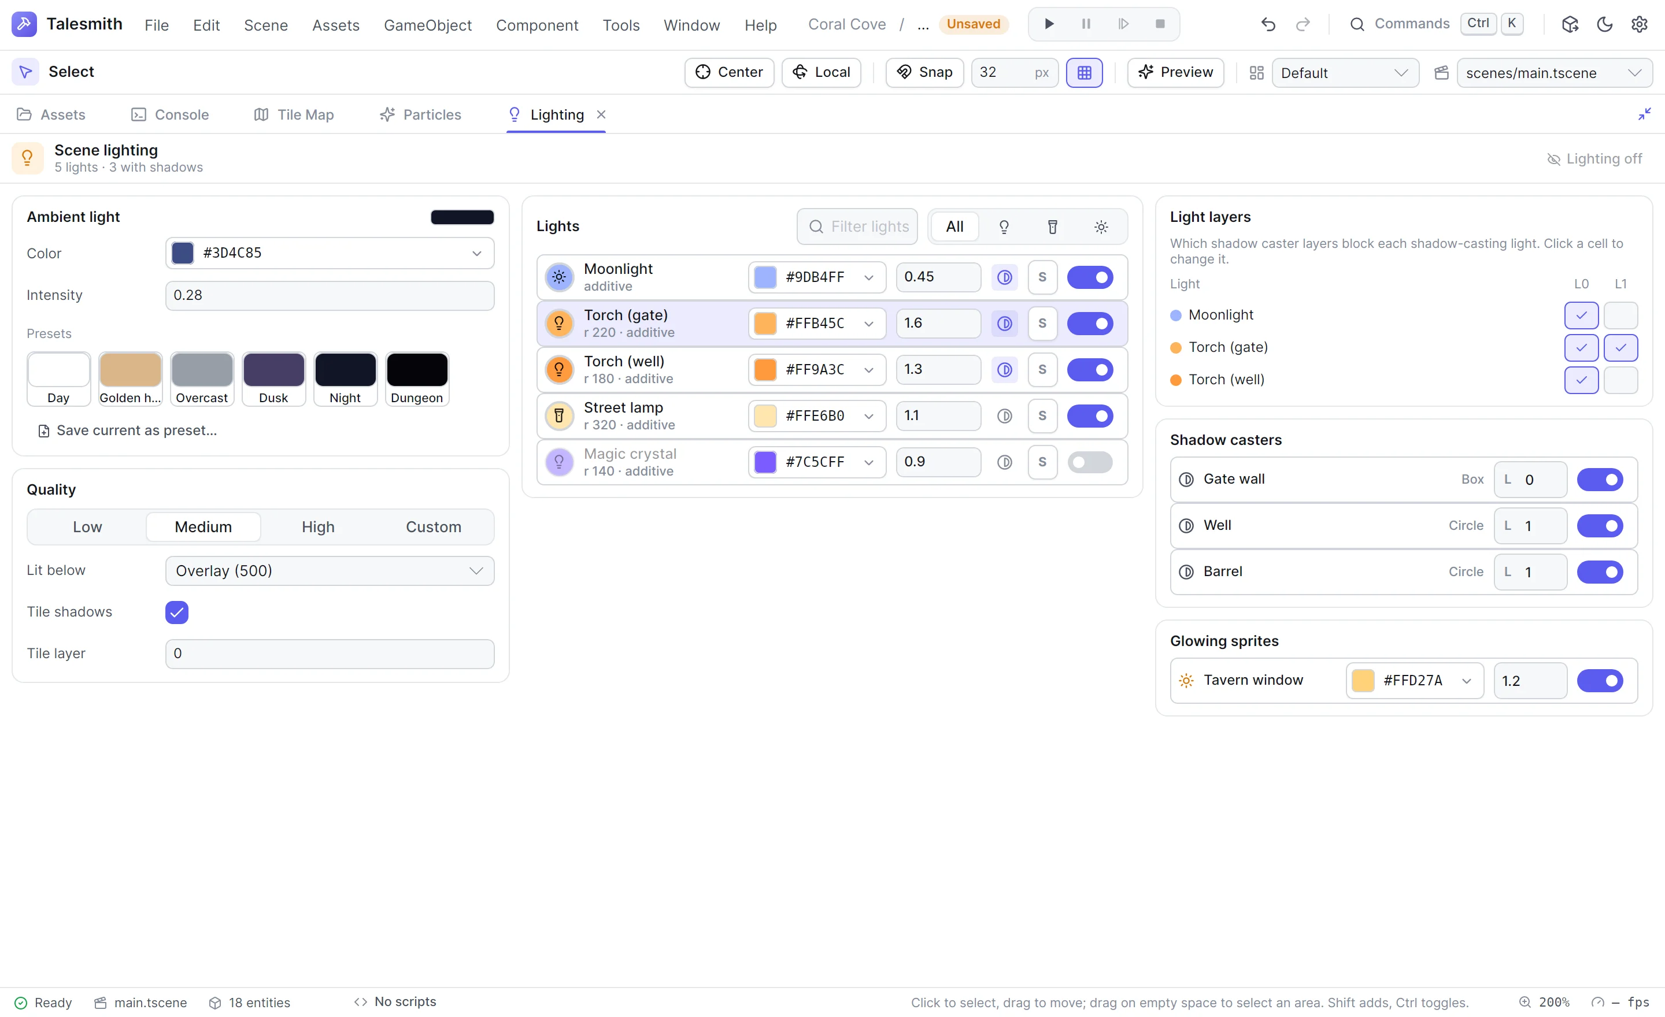
Task: Turn off Street lamp toggle
Action: [1090, 416]
